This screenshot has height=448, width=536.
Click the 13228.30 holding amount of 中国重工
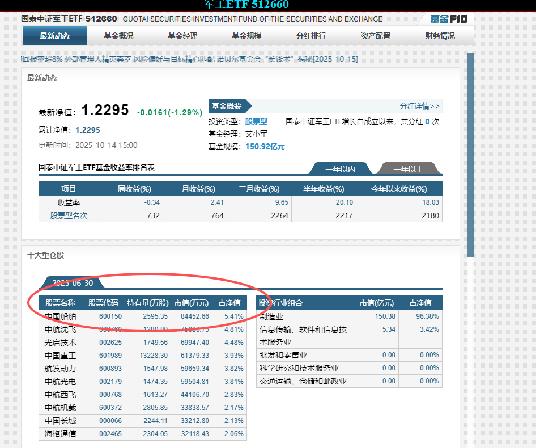tap(154, 355)
